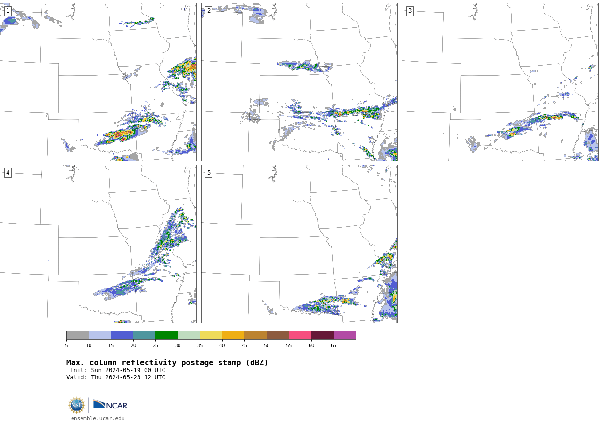Click the colorbar tick label '35'
Viewport: 603px width, 424px height.
[x=200, y=346]
